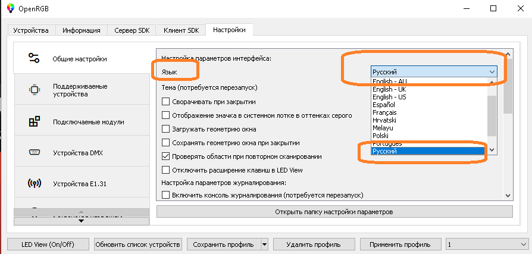Image resolution: width=532 pixels, height=254 pixels.
Task: Click the OpenRGB app icon in title bar
Action: pos(11,8)
